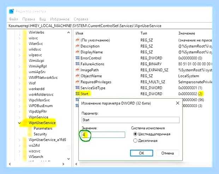Viewport: 219px width, 174px height.
Task: Expand the wscsvc key
Action: tap(19, 151)
